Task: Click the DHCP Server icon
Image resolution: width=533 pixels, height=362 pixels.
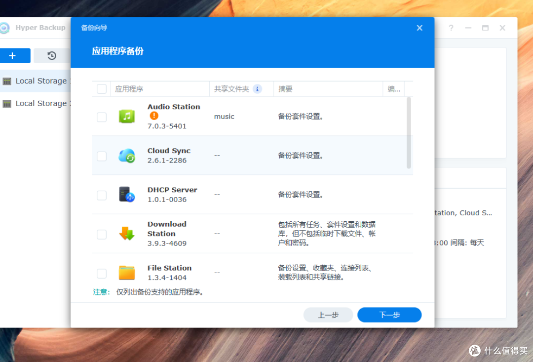Action: tap(127, 195)
